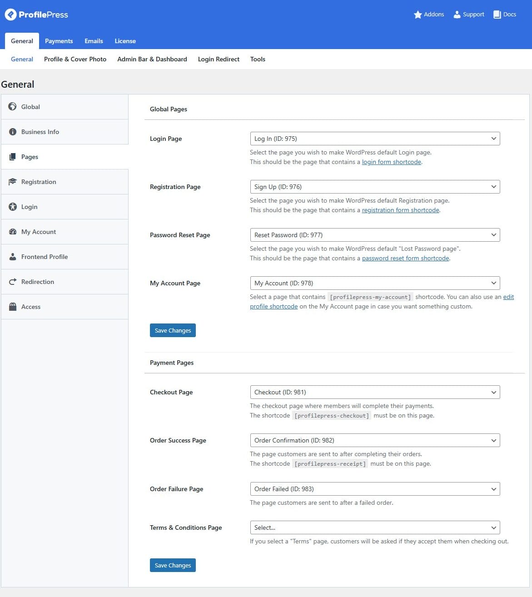
Task: Save changes for Global Pages
Action: [173, 330]
